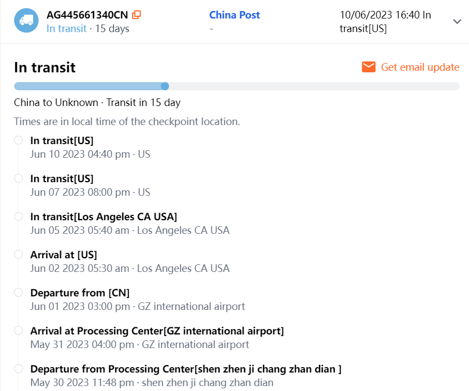Select the Jun 10 In transit[US] checkpoint marker

pyautogui.click(x=18, y=140)
